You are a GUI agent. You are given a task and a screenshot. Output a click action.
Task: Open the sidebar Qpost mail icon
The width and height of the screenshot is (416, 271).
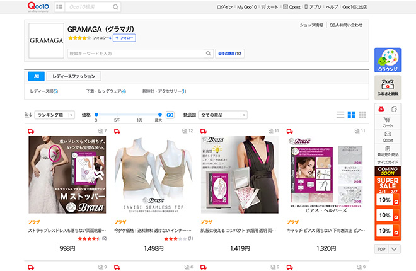tap(388, 137)
